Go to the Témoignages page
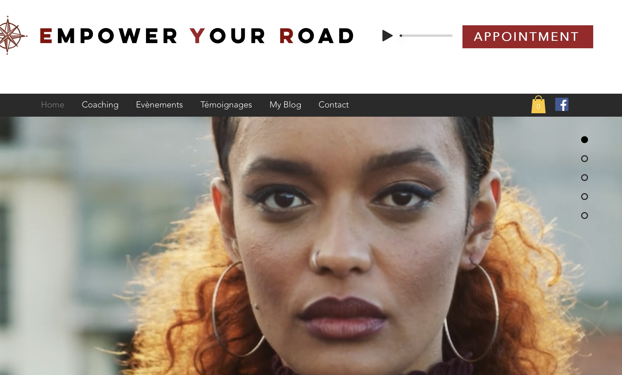Image resolution: width=622 pixels, height=375 pixels. point(226,105)
